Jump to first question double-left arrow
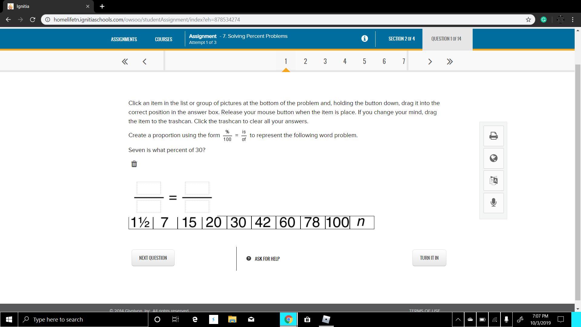 coord(125,61)
